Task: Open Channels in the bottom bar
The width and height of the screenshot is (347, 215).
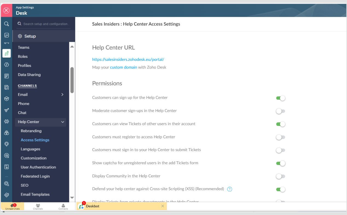Action: pos(38,207)
